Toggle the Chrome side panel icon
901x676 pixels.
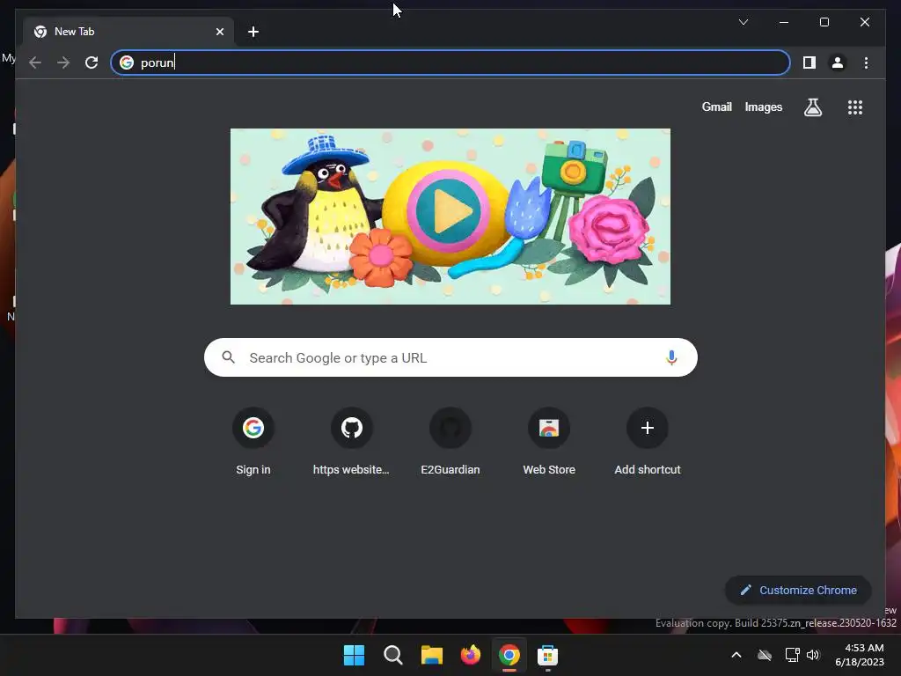(809, 62)
